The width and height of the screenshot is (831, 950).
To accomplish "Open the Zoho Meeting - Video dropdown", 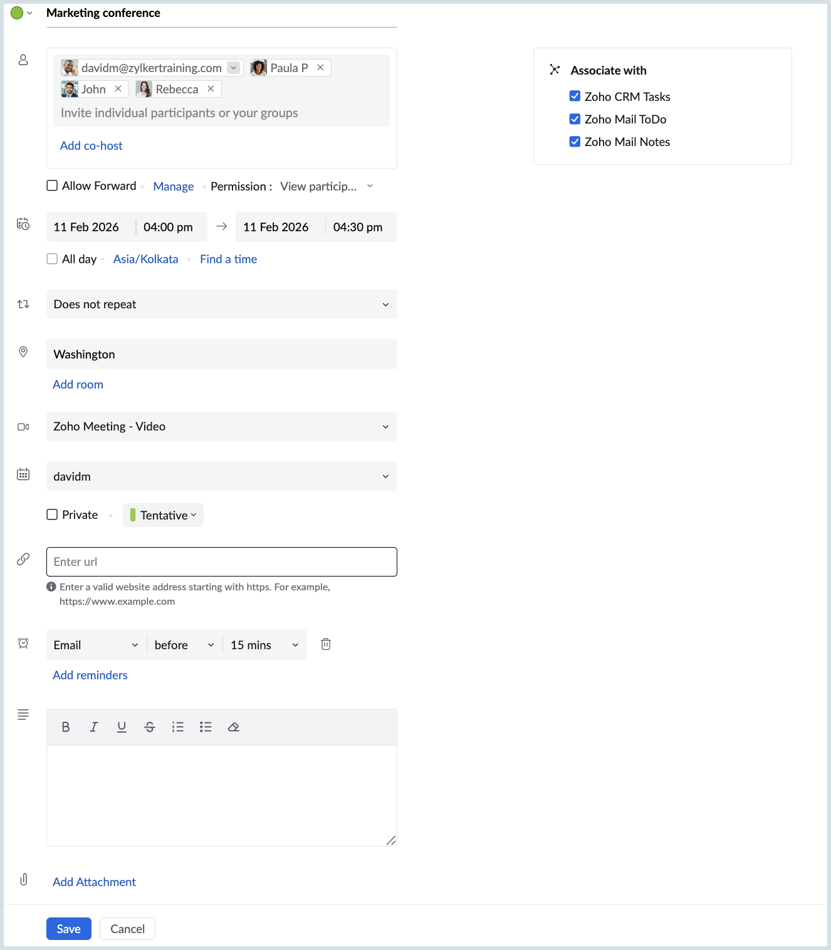I will [222, 426].
